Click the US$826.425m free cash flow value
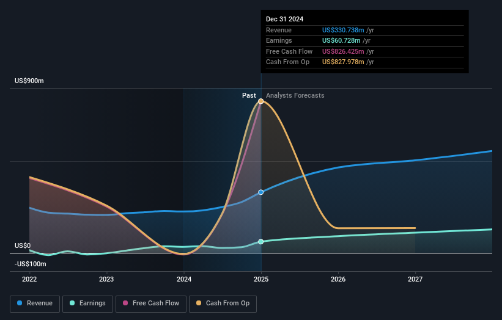Viewport: 502px width, 320px height. click(x=343, y=51)
